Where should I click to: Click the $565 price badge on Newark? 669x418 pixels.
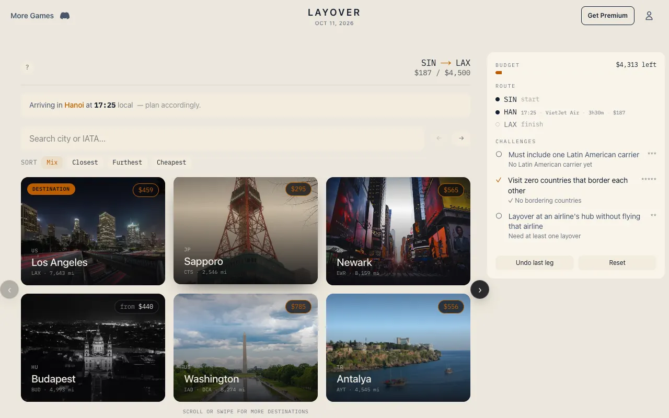[x=451, y=190]
